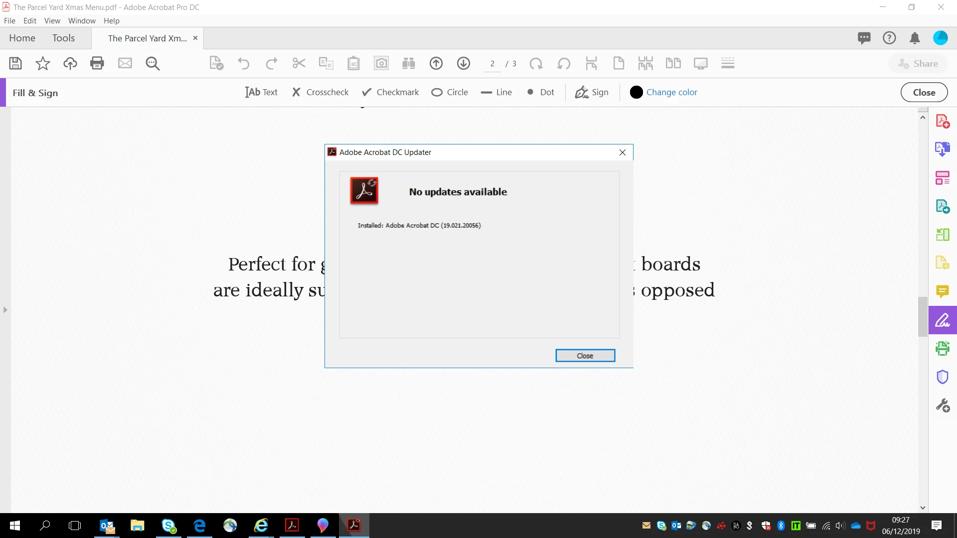This screenshot has height=538, width=957.
Task: Close the Fill & Sign toolbar
Action: click(924, 92)
